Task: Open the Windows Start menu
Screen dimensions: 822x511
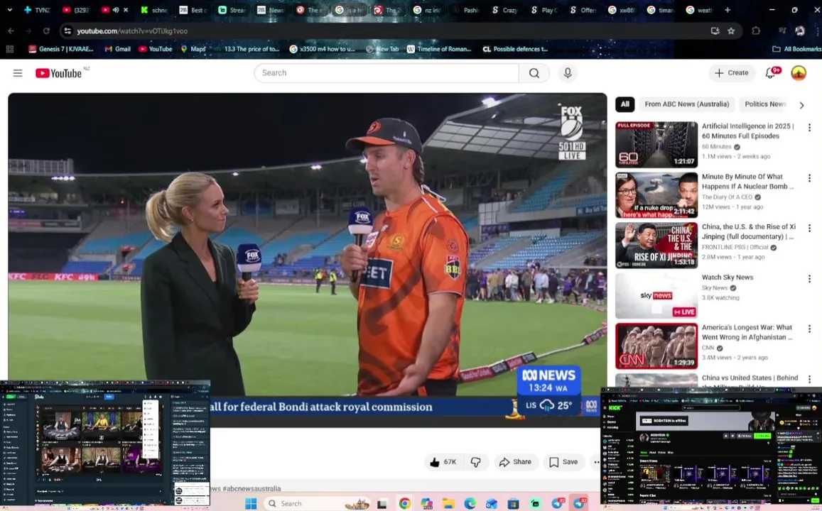Action: (x=251, y=504)
